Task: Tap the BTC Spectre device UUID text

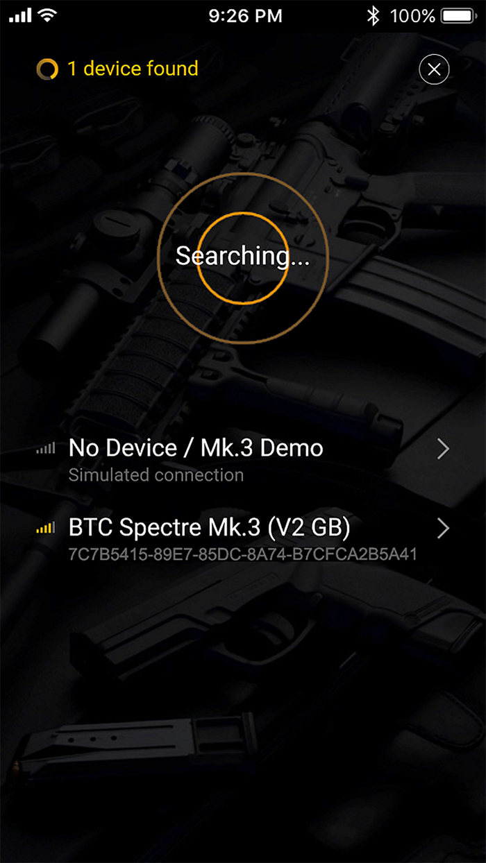Action: pos(242,554)
